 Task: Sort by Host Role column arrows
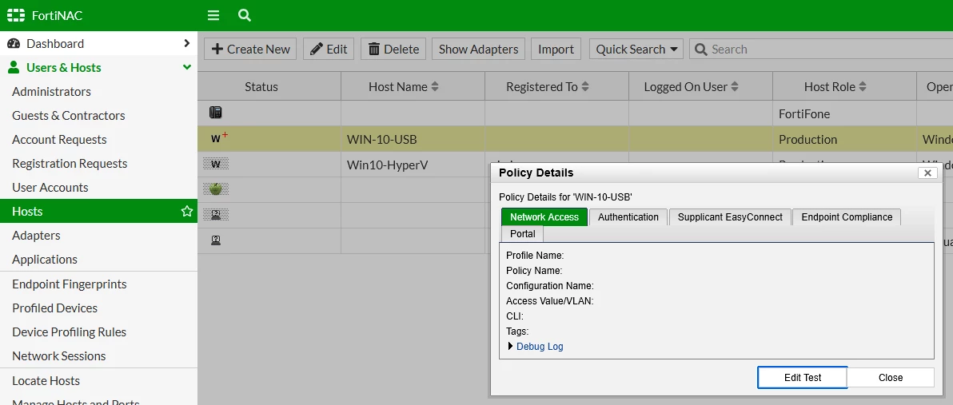click(x=863, y=87)
